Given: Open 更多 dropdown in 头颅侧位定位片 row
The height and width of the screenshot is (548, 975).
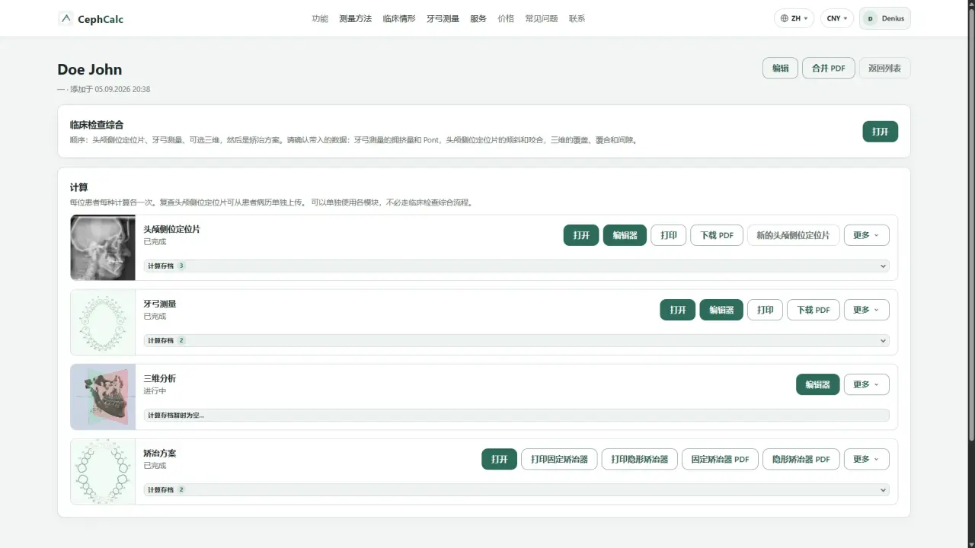Looking at the screenshot, I should [866, 235].
